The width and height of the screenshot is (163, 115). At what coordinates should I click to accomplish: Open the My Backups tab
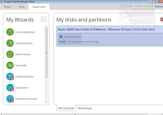(x=85, y=108)
